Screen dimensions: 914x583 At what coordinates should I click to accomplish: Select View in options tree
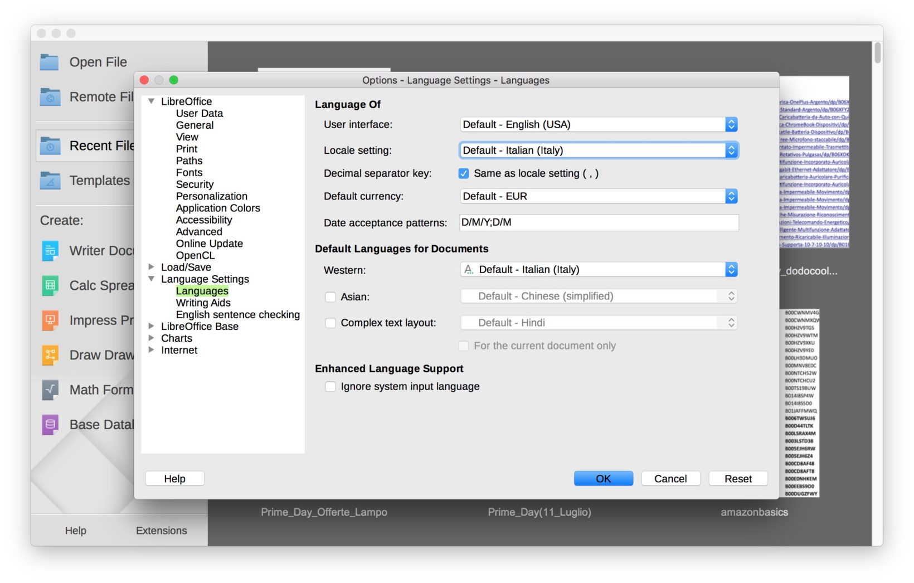187,137
